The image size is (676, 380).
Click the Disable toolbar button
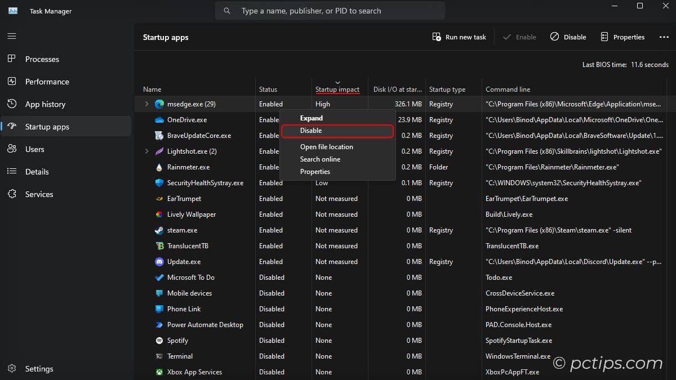click(x=568, y=37)
